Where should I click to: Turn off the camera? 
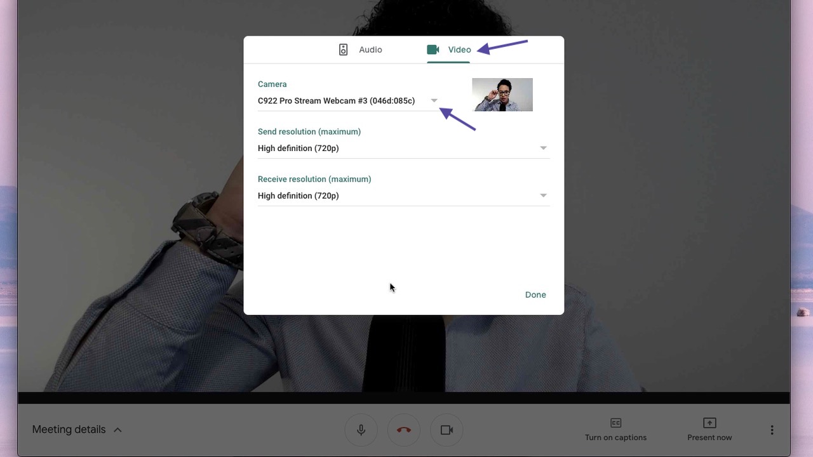[447, 430]
